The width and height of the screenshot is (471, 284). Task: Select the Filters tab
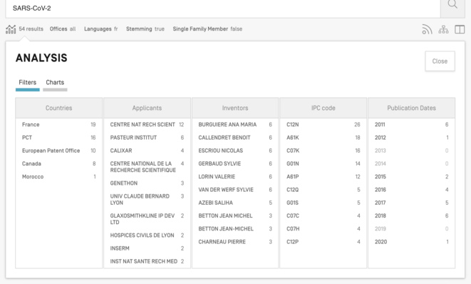coord(27,83)
